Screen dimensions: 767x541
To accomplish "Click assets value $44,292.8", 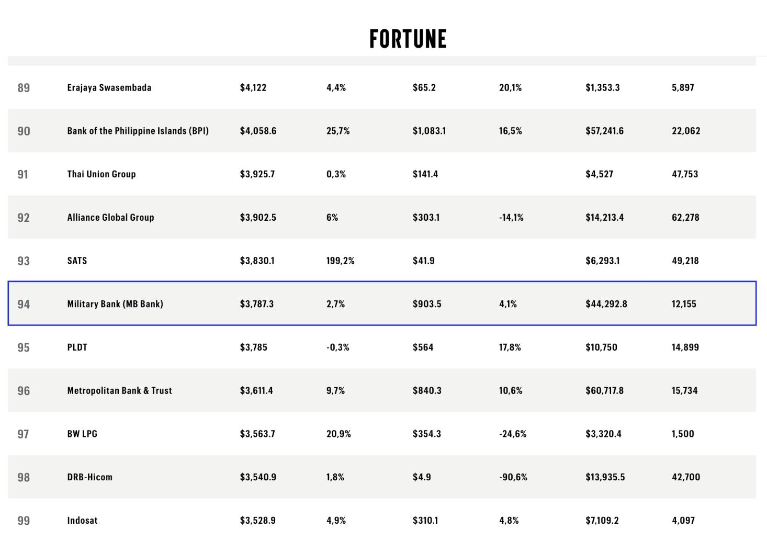I will [x=606, y=304].
